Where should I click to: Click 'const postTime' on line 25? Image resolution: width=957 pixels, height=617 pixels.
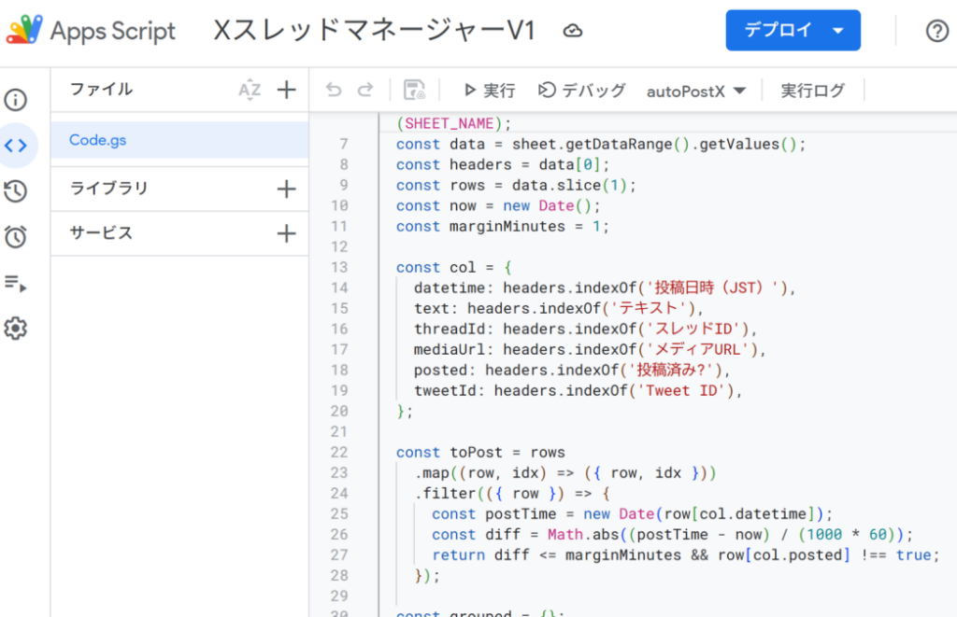[x=493, y=514]
